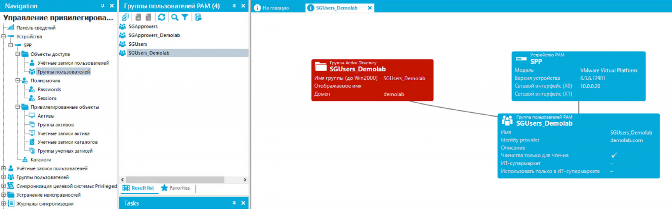This screenshot has width=672, height=209.
Task: Select the highlighted Группы пользователей tree item
Action: (x=64, y=72)
